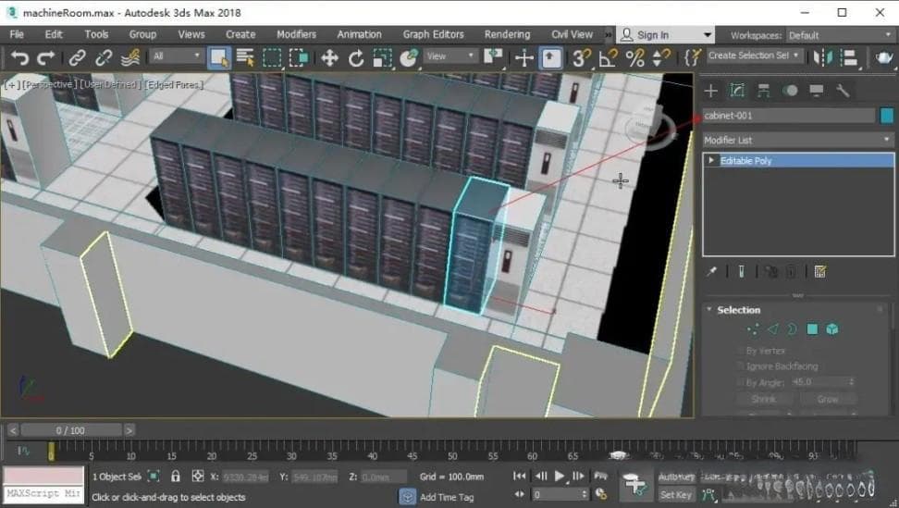Click Go to Start button
899x508 pixels.
coord(520,476)
